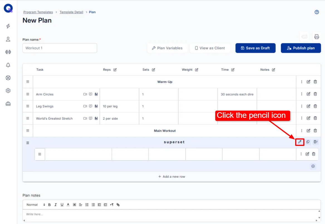Edit the World's Greatest Stretch row
325x224 pixels.
point(308,118)
